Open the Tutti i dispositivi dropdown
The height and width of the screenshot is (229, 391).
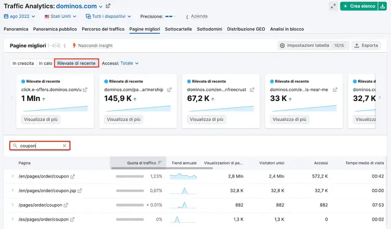point(108,17)
